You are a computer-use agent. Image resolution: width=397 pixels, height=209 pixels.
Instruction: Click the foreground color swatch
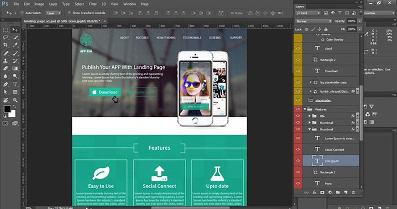[7, 109]
